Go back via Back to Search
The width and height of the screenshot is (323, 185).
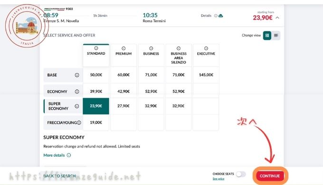pos(59,176)
